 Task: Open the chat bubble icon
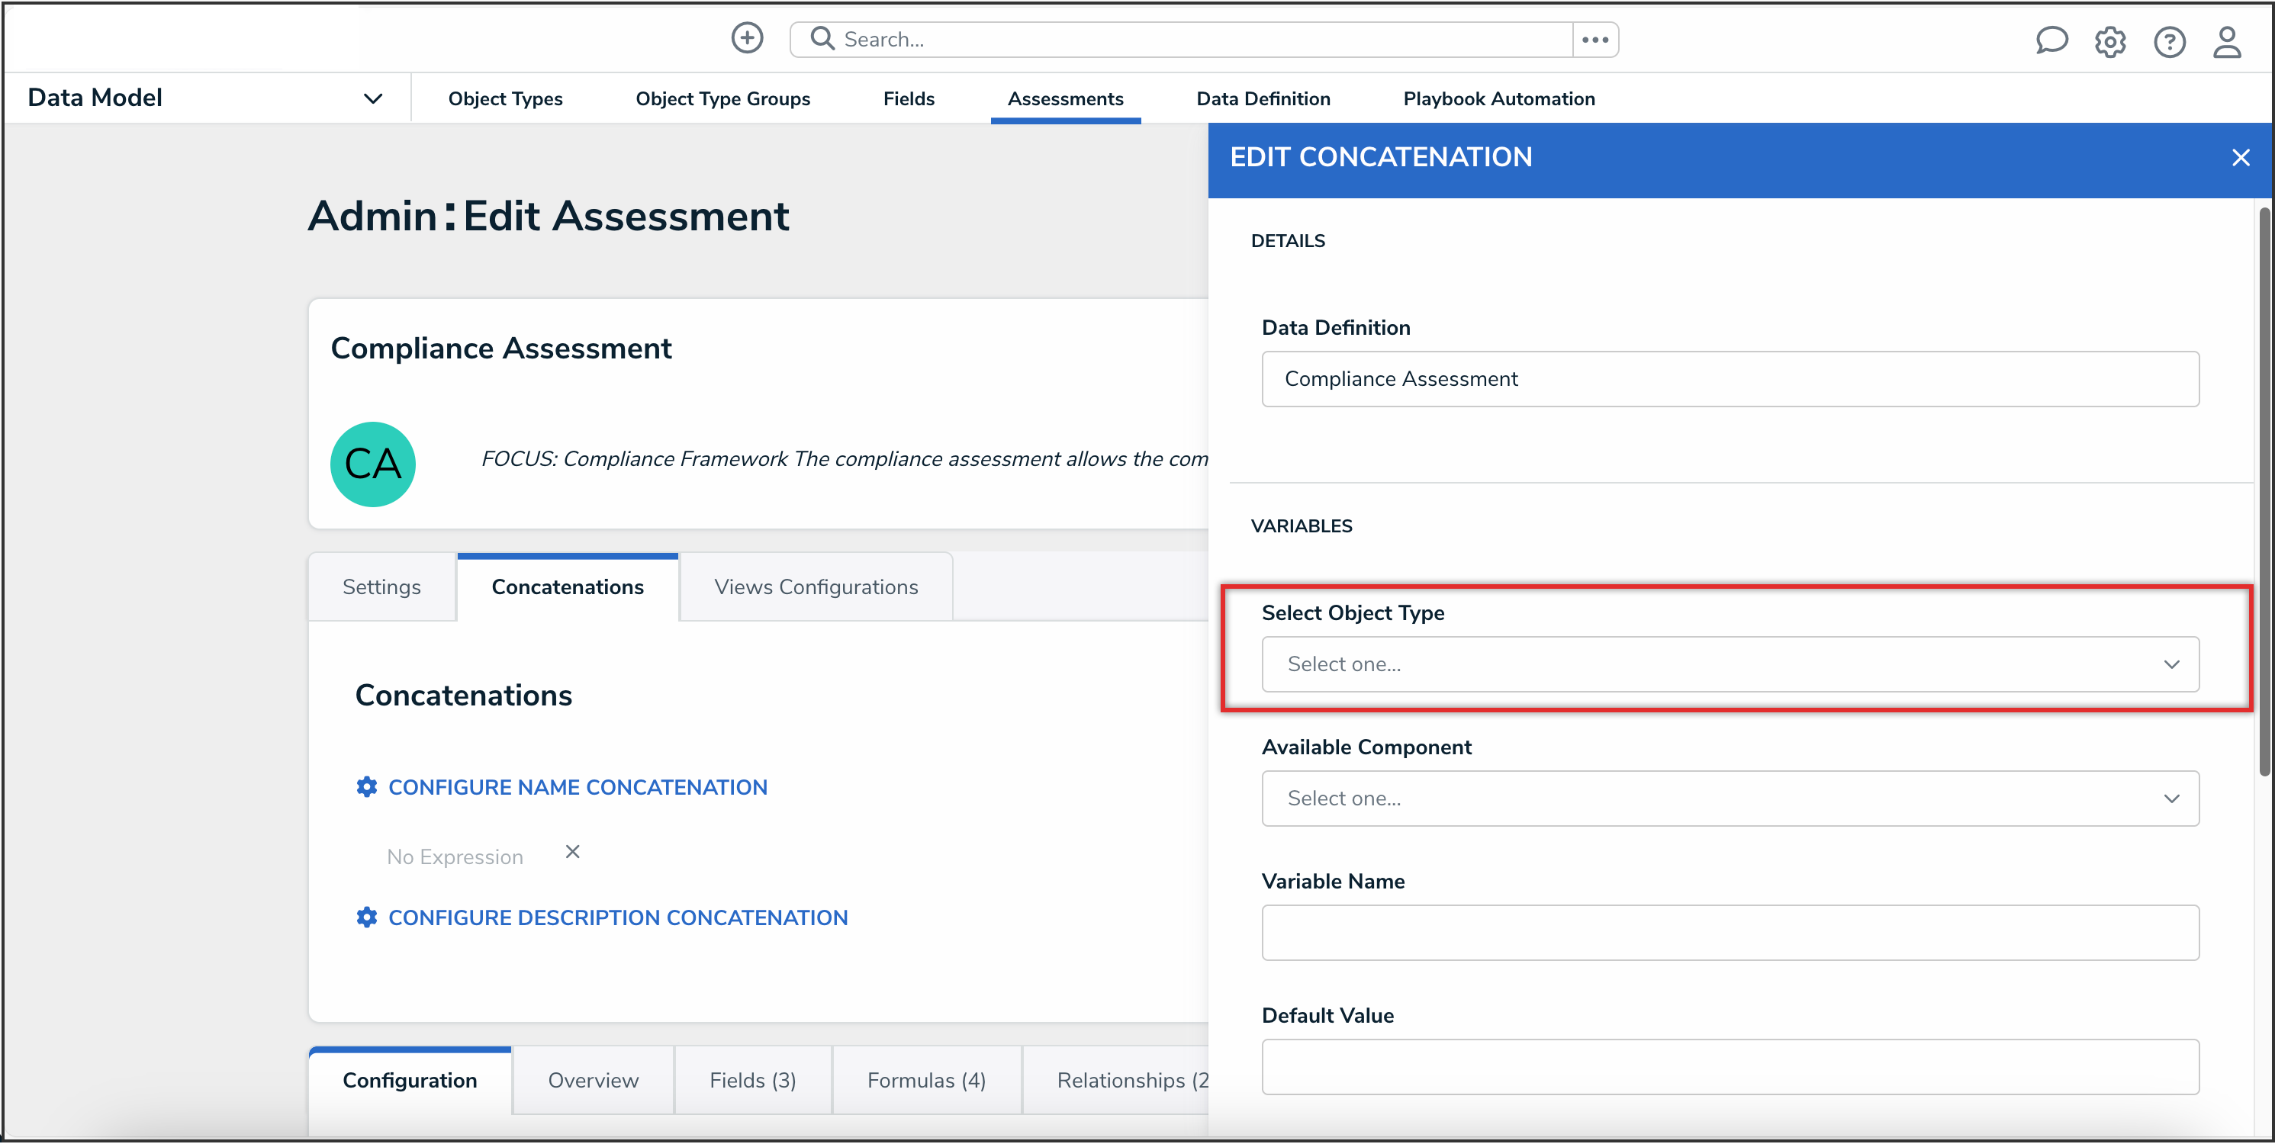click(2051, 40)
